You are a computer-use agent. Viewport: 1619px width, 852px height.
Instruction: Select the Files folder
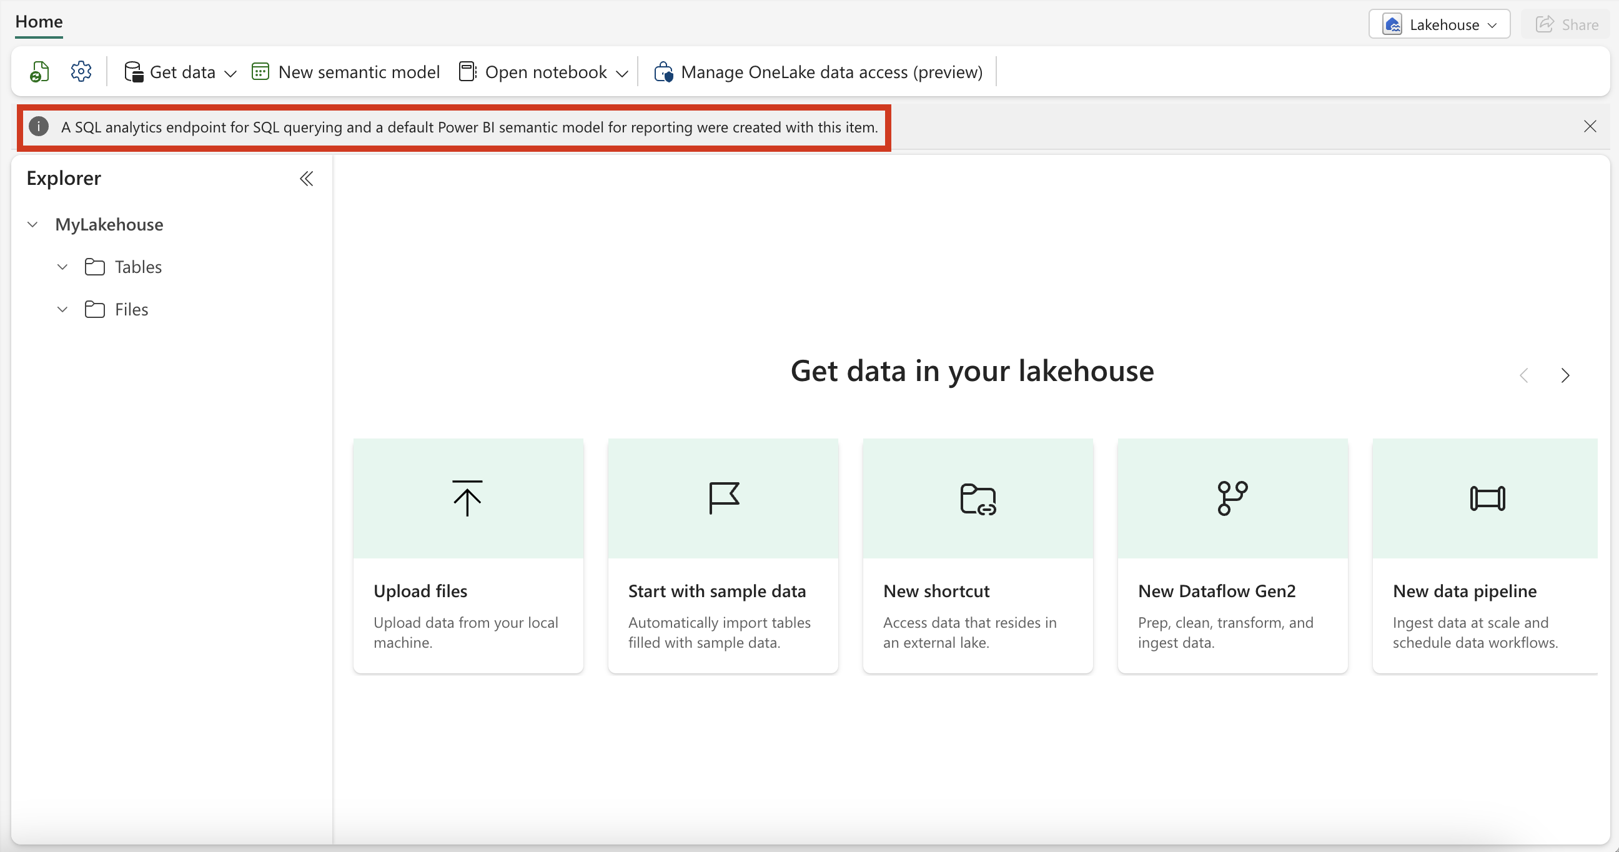pyautogui.click(x=131, y=309)
